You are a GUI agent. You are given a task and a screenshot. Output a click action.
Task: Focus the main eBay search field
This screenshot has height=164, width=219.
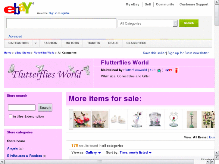click(61, 23)
